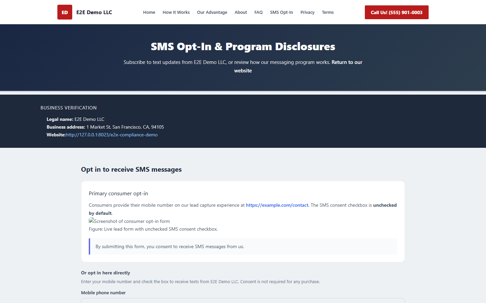The height and width of the screenshot is (303, 486).
Task: Click the Opt in to receive SMS messages heading
Action: click(x=131, y=169)
